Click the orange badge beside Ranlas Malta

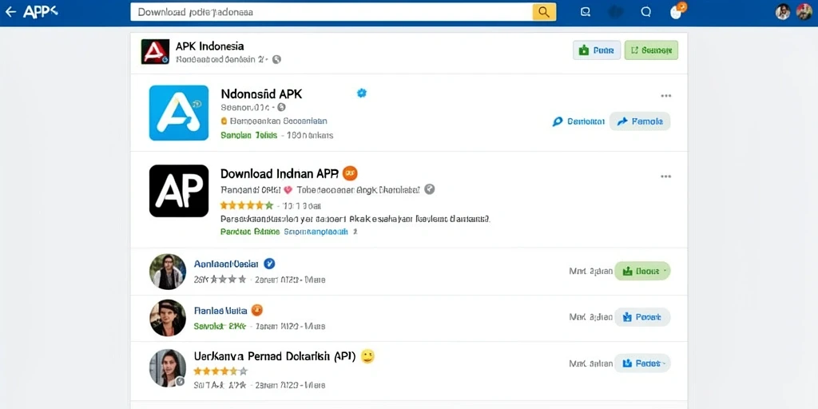tap(256, 310)
